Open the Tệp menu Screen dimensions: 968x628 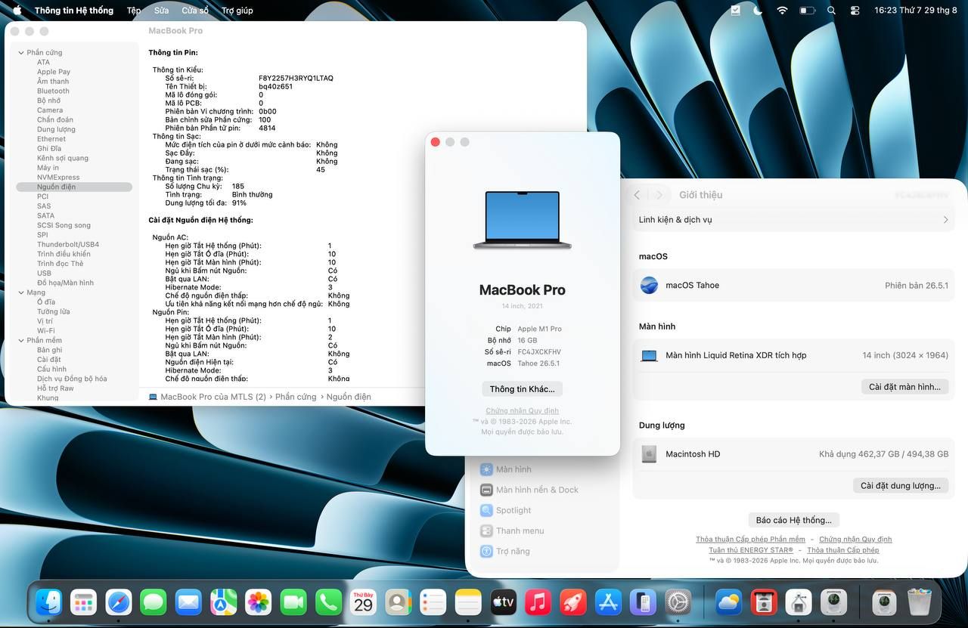tap(134, 11)
